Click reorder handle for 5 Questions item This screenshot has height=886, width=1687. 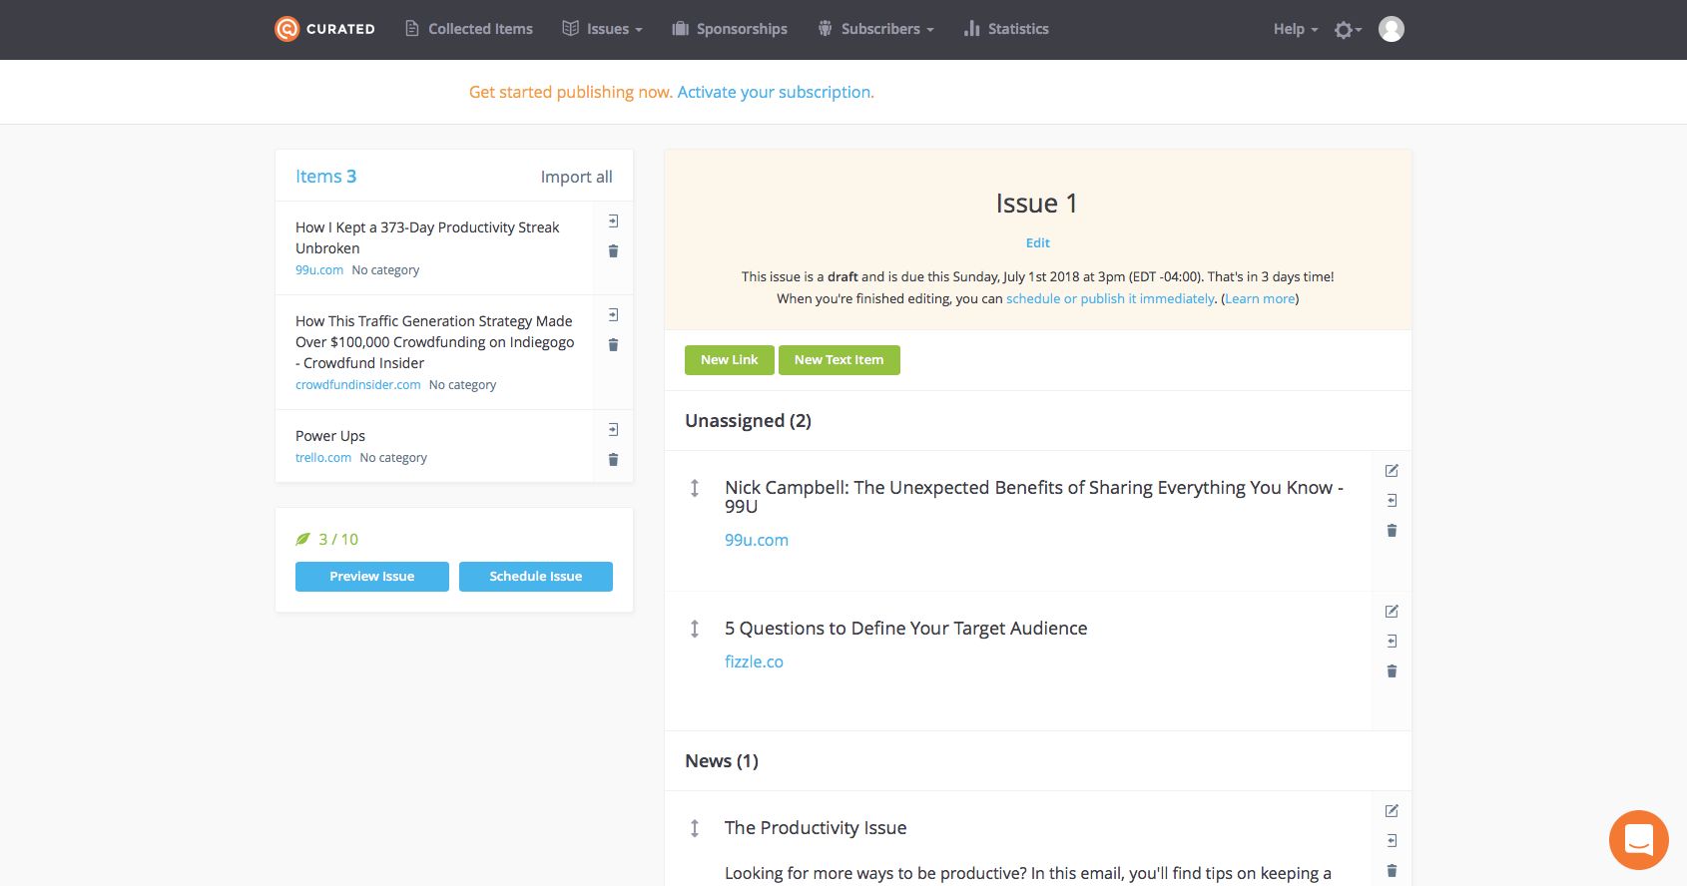[x=695, y=630]
